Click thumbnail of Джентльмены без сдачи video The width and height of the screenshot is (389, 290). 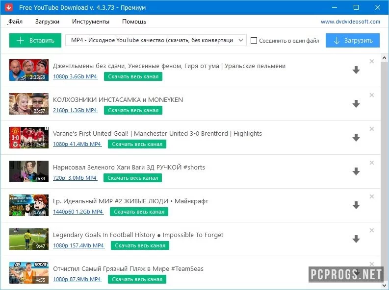[x=29, y=70]
